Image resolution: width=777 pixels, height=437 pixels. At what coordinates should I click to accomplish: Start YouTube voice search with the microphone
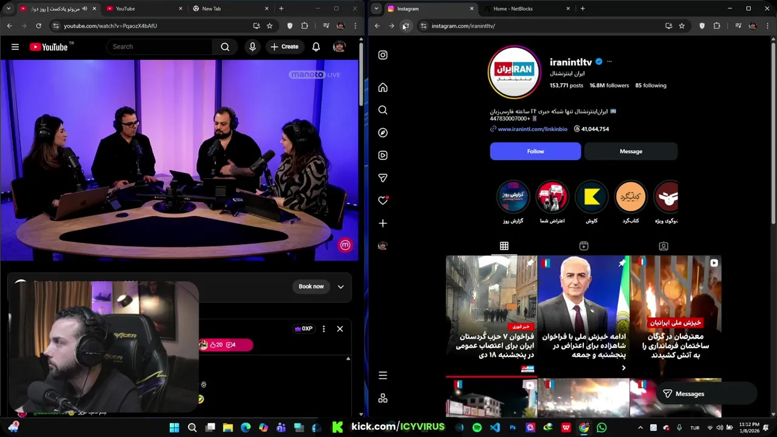253,47
